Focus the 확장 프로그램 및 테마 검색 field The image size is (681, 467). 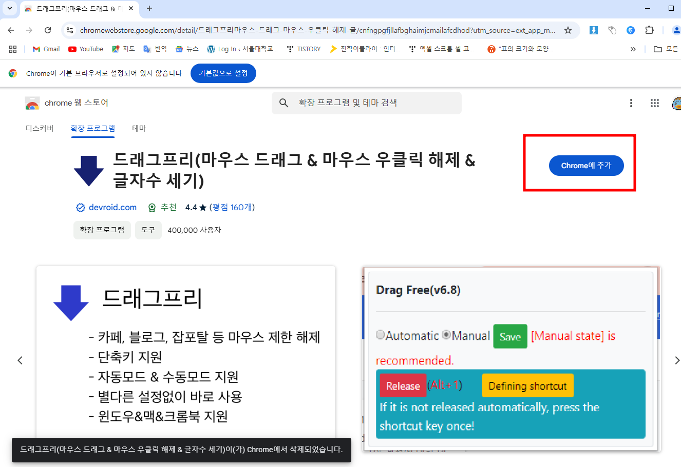tap(367, 103)
